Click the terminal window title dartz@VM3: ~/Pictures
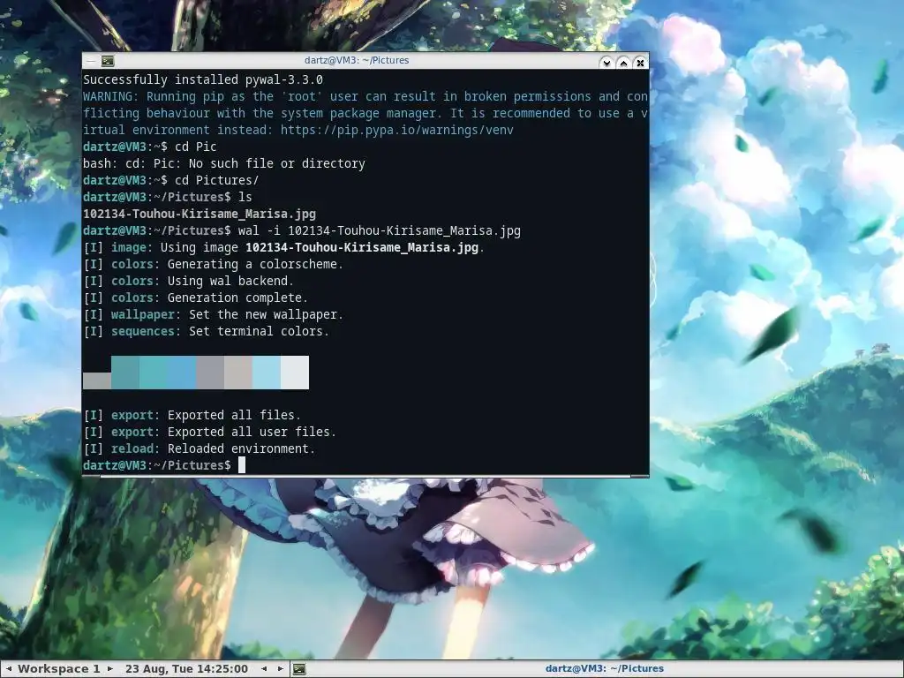This screenshot has width=904, height=678. (357, 60)
